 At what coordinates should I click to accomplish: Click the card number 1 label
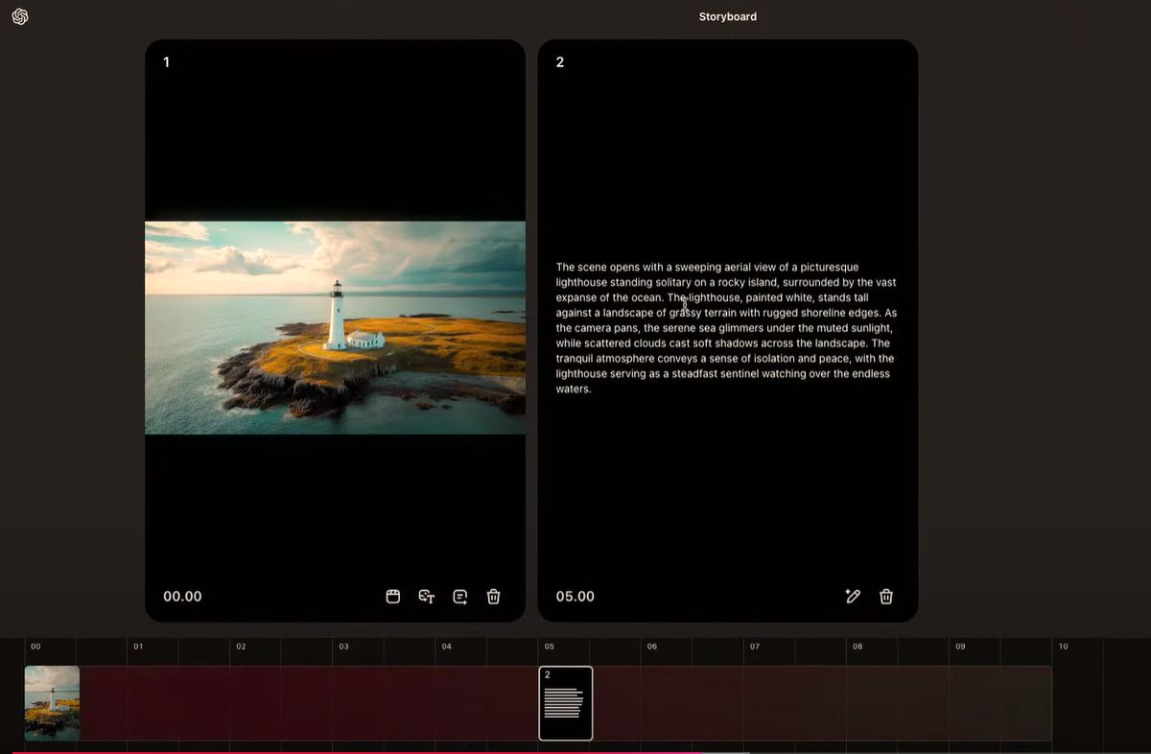coord(166,62)
